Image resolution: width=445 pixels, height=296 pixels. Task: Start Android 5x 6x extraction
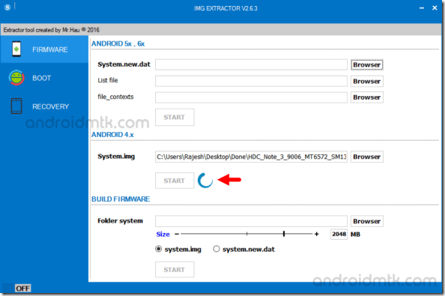(175, 117)
